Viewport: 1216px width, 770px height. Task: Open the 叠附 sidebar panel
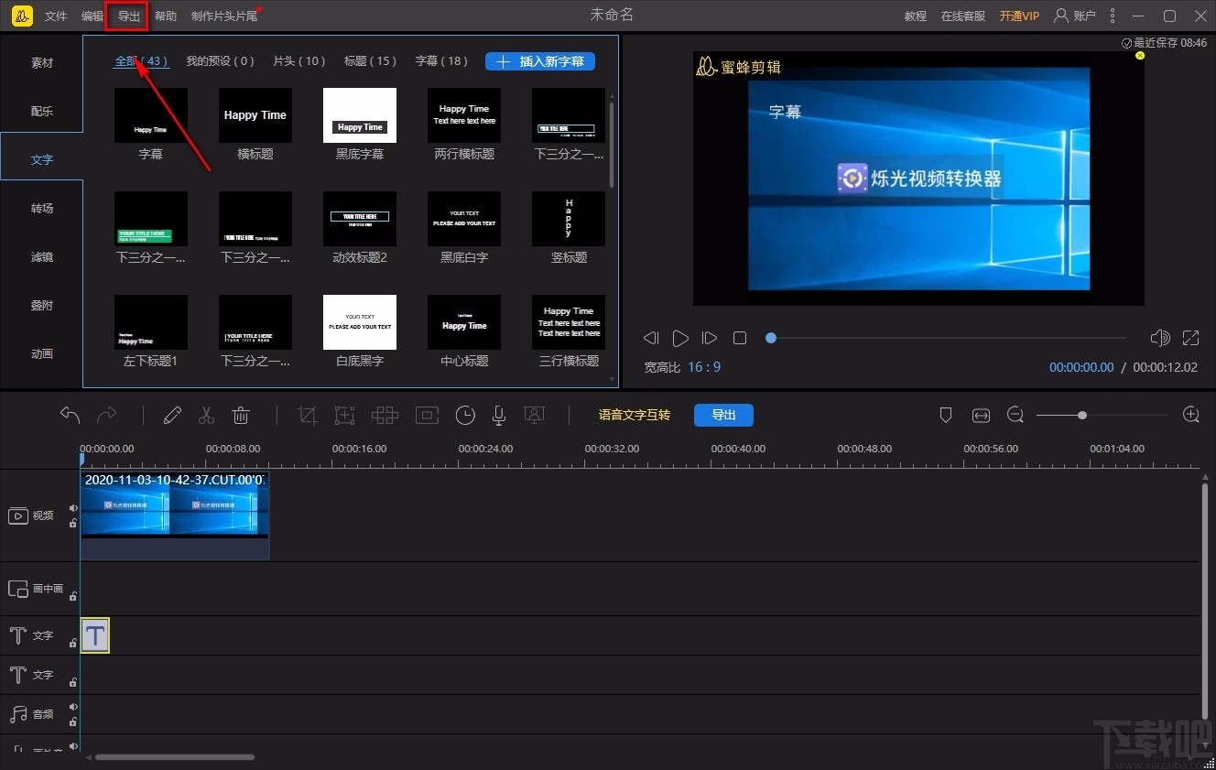(42, 306)
